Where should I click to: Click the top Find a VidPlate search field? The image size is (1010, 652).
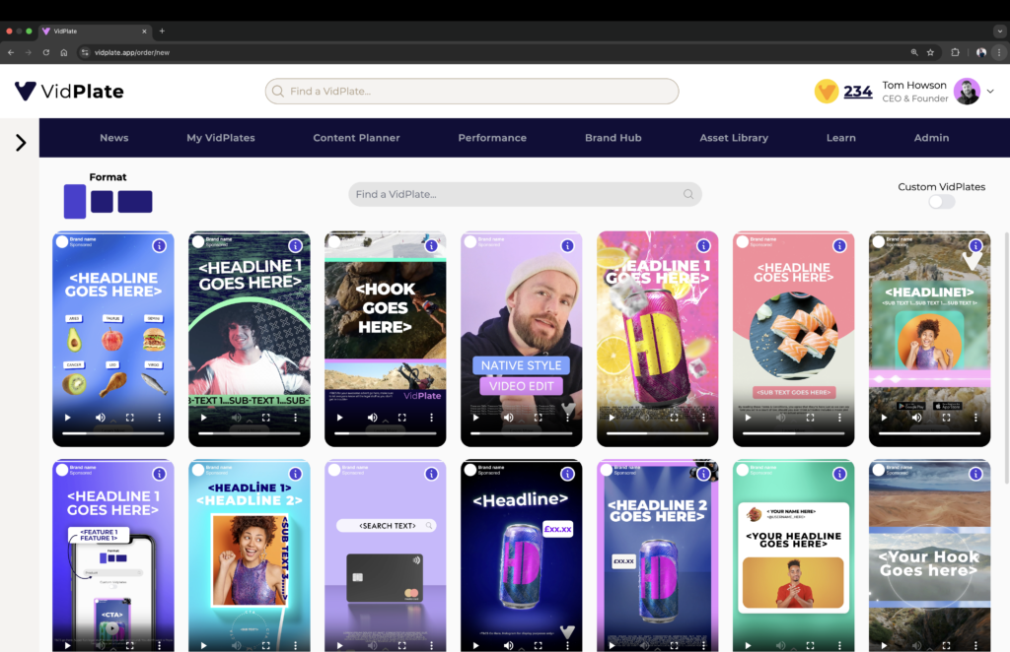tap(471, 92)
